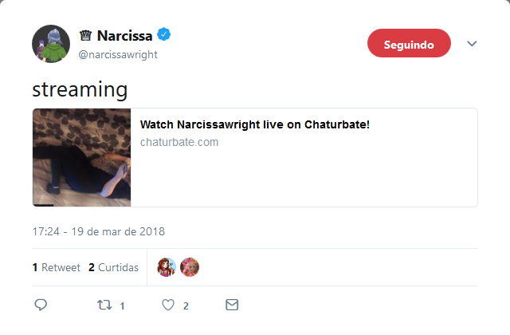Click the blue verified badge
Viewport: 510px width, 335px height.
coord(164,34)
